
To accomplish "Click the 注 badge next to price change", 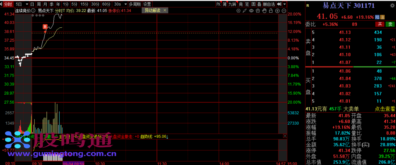I will 382,17.
